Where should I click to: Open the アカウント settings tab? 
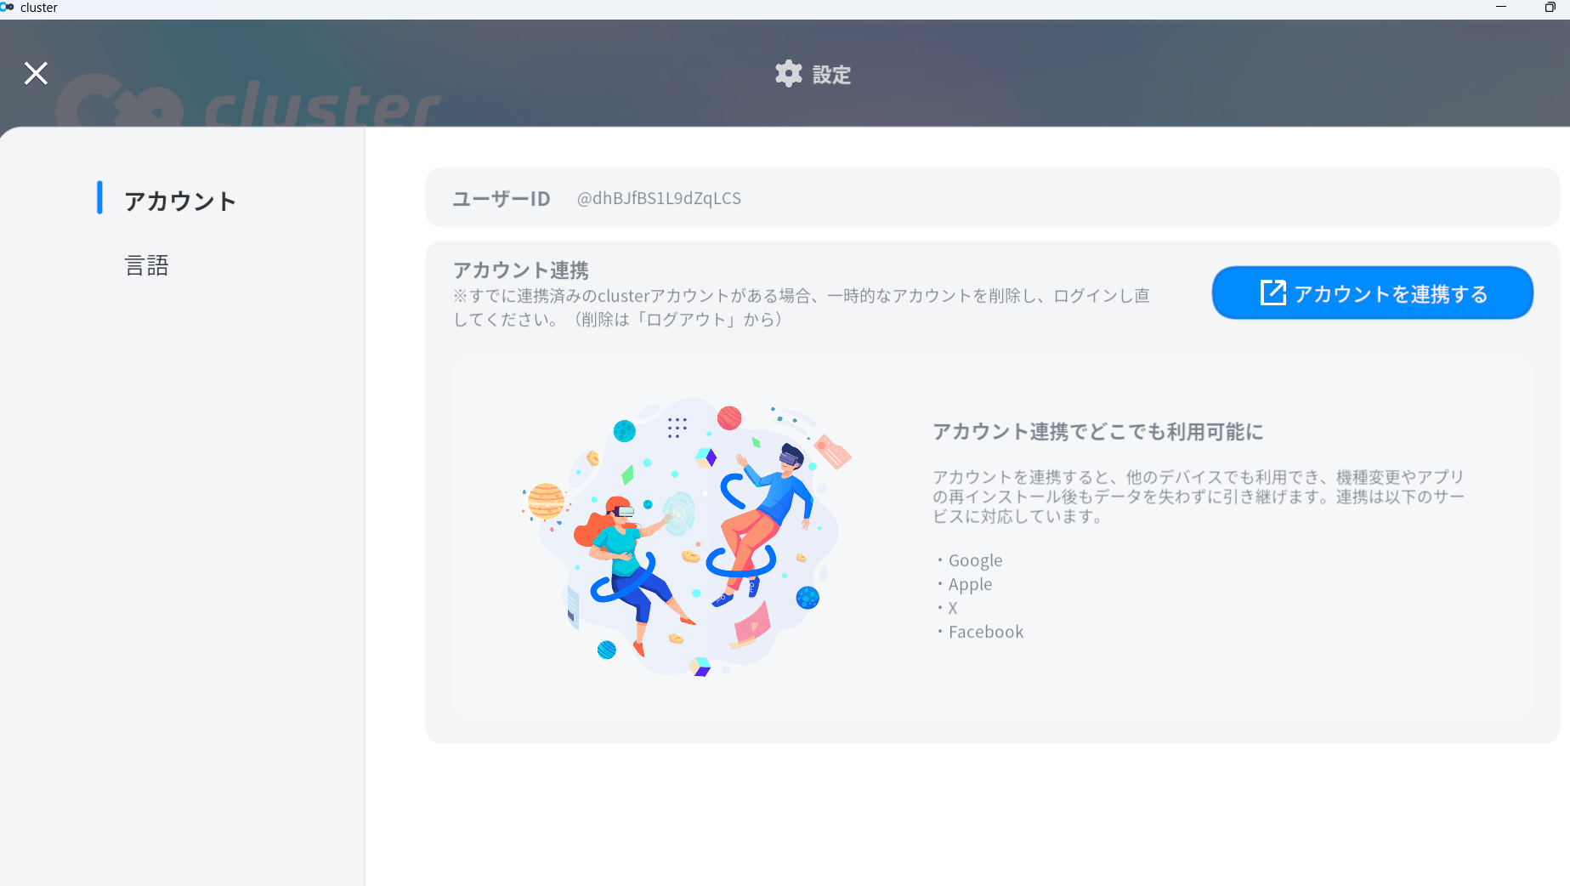[x=179, y=201]
